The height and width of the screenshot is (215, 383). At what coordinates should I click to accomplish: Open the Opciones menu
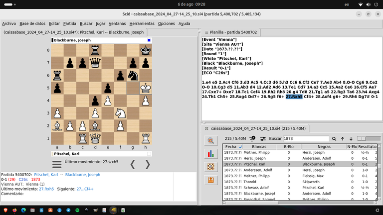point(167,24)
